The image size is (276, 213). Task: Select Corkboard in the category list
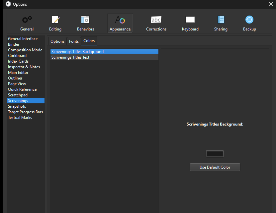coord(26,56)
